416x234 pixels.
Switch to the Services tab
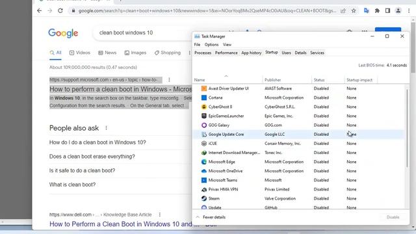pos(317,53)
